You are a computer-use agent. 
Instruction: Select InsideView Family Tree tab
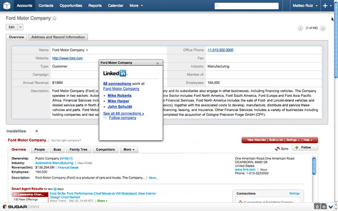79,150
